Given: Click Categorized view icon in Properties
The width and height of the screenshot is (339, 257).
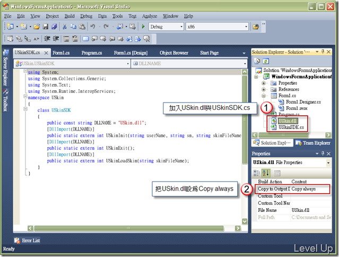Looking at the screenshot, I should pos(257,173).
